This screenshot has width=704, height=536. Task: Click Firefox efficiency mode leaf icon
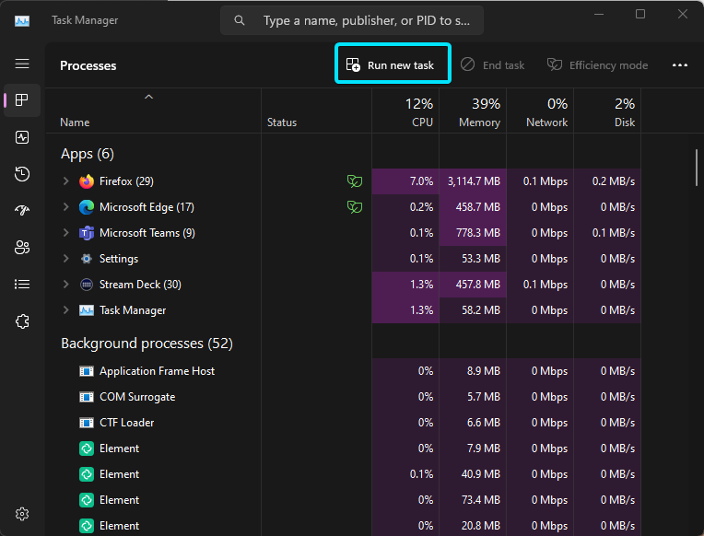point(354,181)
